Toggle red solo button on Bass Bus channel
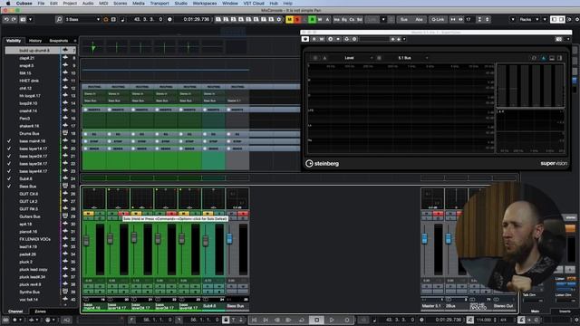580x326 pixels. 243,214
